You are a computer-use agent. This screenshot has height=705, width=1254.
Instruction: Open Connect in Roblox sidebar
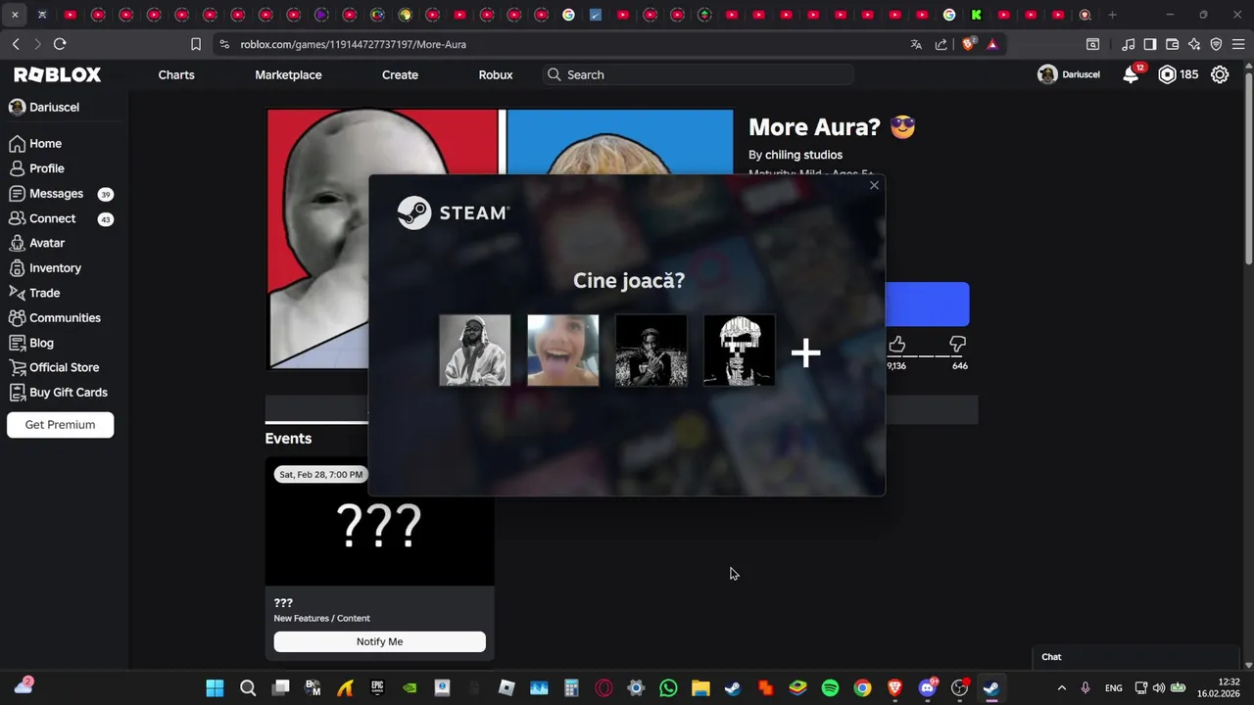point(52,219)
